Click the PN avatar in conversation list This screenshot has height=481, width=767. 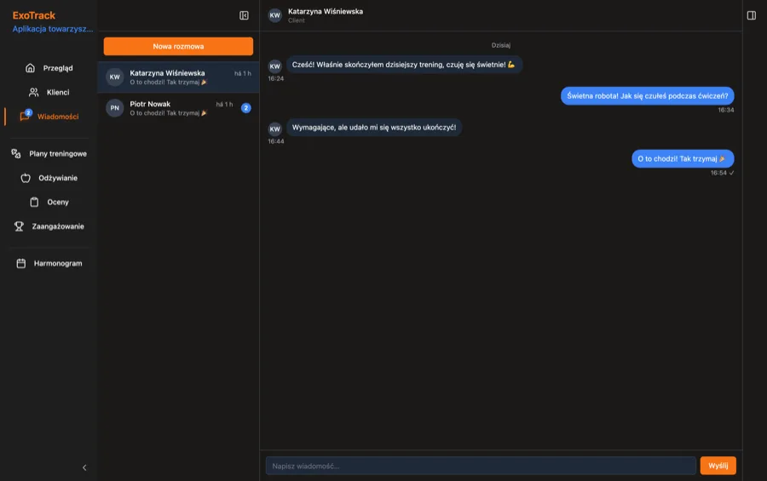click(x=114, y=108)
